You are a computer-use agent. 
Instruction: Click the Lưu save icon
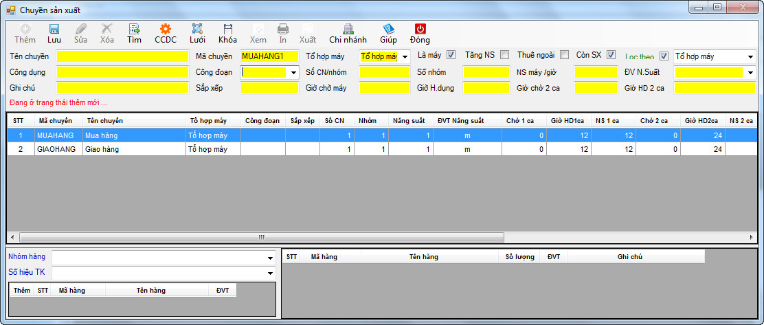click(54, 29)
